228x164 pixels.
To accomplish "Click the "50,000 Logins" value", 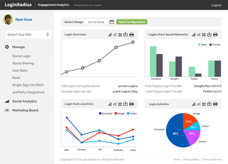I will pos(128,86).
